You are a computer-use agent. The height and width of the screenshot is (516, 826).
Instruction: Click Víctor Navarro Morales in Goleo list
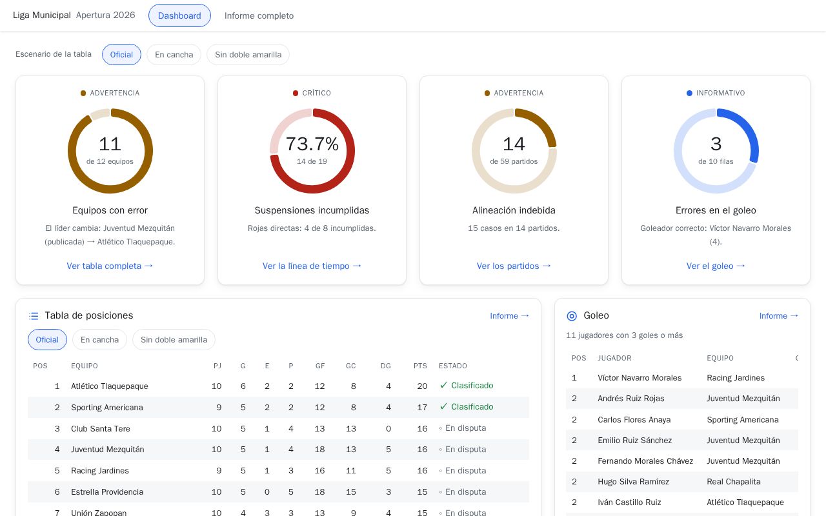[x=640, y=378]
